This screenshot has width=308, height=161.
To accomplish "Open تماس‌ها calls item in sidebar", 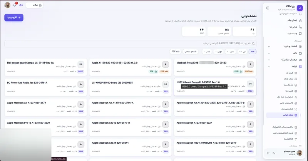I will point(295,27).
